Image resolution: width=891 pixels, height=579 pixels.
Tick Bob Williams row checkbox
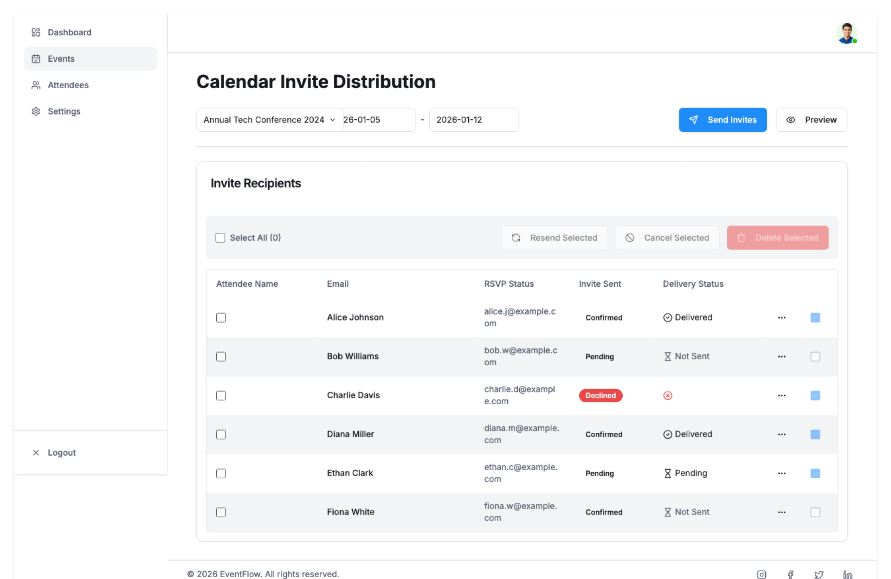tap(221, 356)
